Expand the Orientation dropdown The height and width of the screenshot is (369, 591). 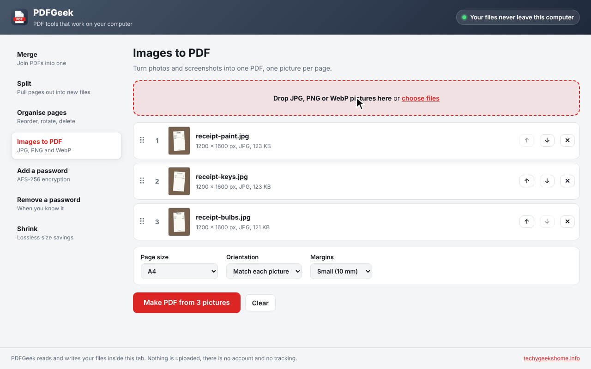click(x=264, y=271)
